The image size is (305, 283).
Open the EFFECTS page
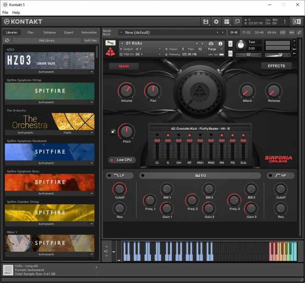coord(276,66)
